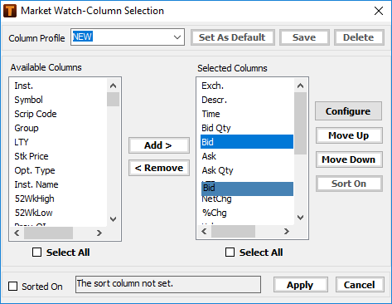The width and height of the screenshot is (392, 304).
Task: Close the Column Selection dialog
Action: coord(379,11)
